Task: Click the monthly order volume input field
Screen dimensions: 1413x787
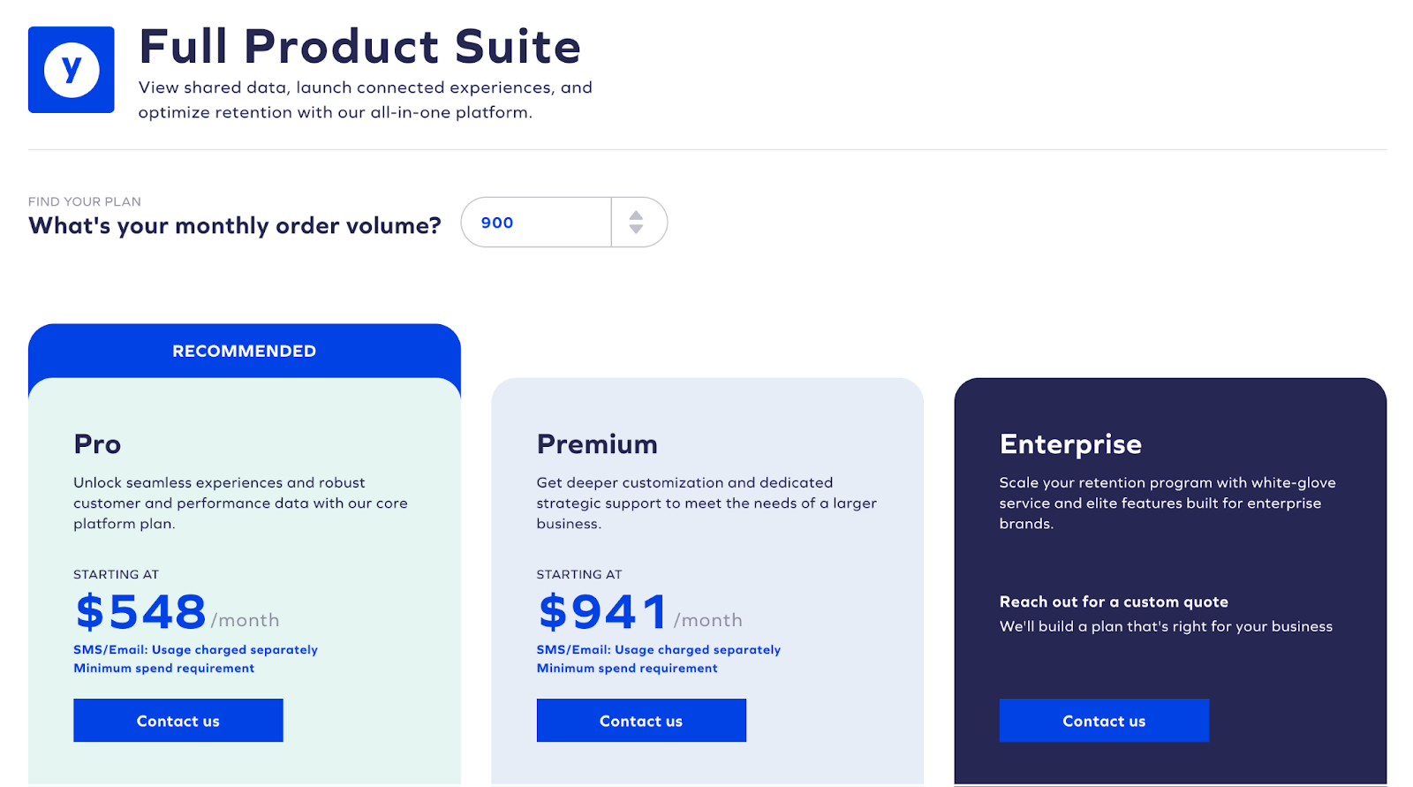Action: [x=536, y=223]
